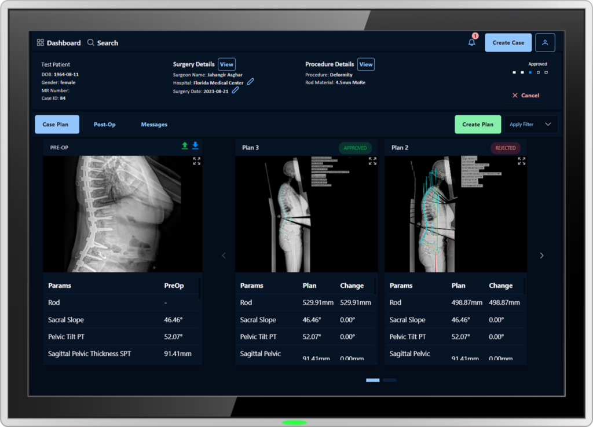Click PRE-OP Pelvic Tilt PT value '52.07°'
593x427 pixels.
click(173, 337)
